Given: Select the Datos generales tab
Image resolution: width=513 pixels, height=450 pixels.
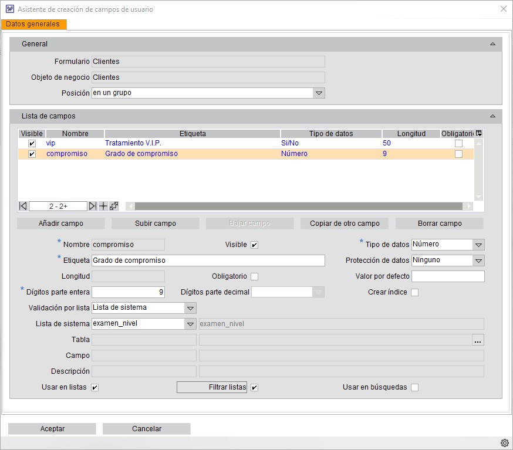Looking at the screenshot, I should [33, 24].
